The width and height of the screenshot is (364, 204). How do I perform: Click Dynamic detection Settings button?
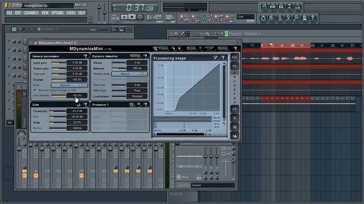click(135, 56)
